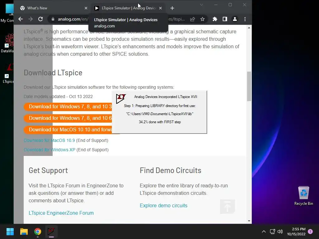Screen dimensions: 319x239
Task: Open the Windows Start menu
Action: pos(10,232)
